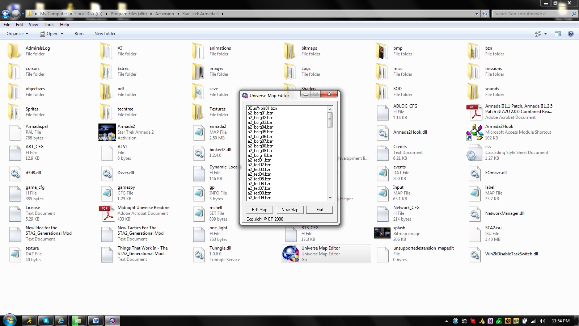Viewport: 579px width, 326px height.
Task: Click Burn in the Explorer toolbar
Action: pos(79,34)
